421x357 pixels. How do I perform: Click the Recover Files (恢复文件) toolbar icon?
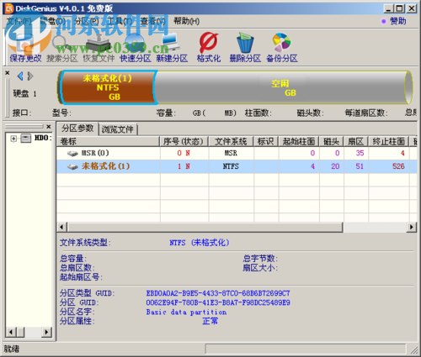click(99, 48)
